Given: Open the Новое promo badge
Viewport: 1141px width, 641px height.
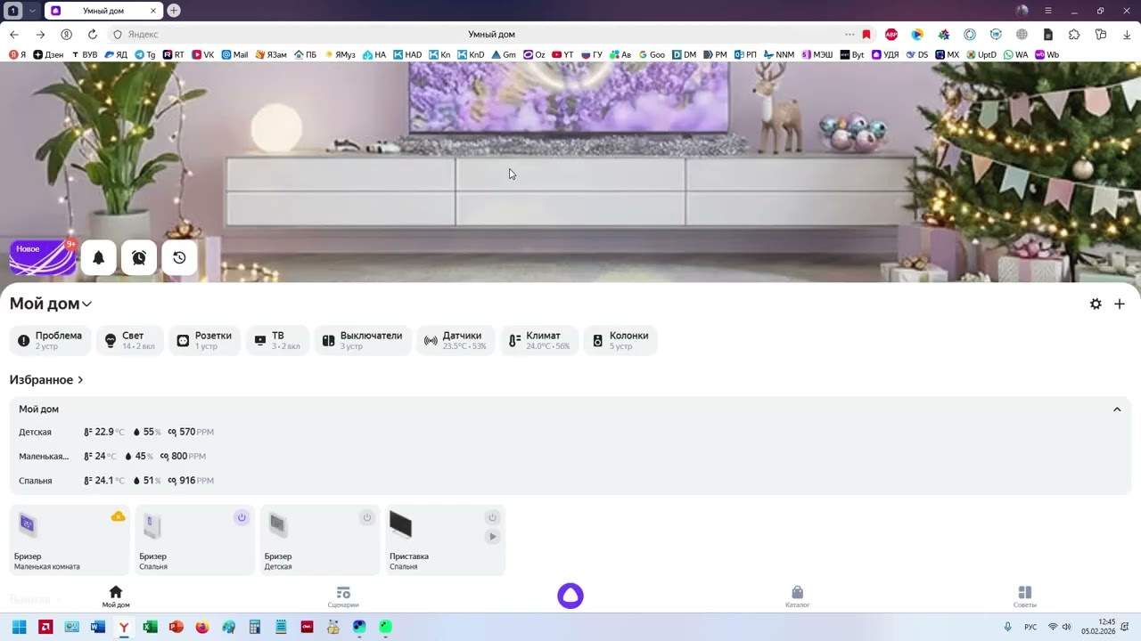Looking at the screenshot, I should (42, 257).
